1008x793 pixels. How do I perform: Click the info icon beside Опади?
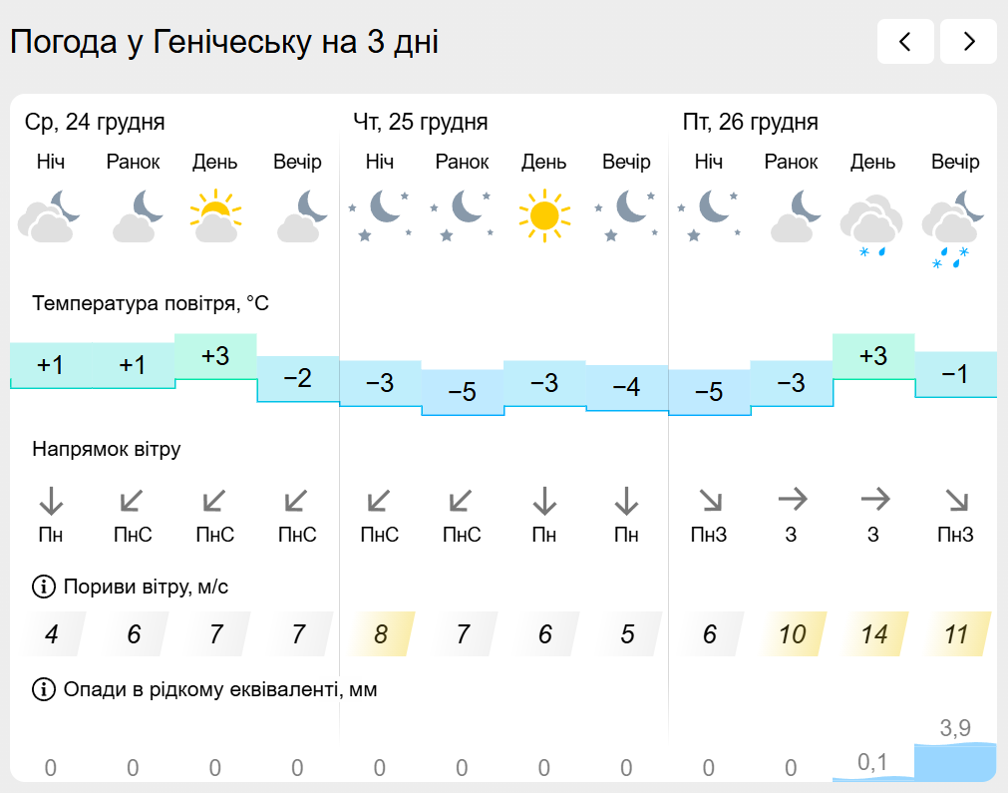tap(44, 688)
